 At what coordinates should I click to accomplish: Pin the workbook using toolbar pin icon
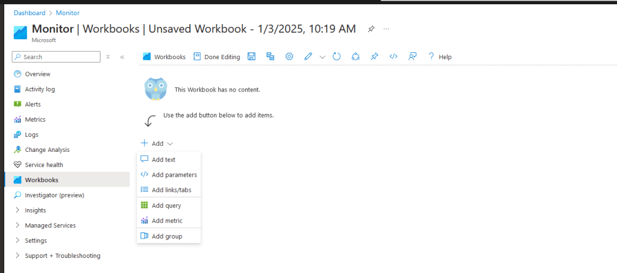pos(374,57)
